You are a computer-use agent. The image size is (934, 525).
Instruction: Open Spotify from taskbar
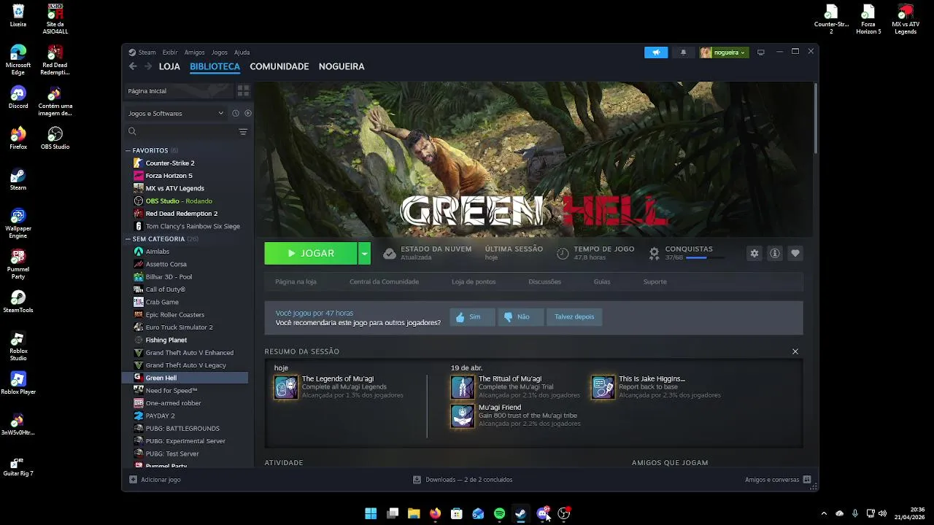499,513
